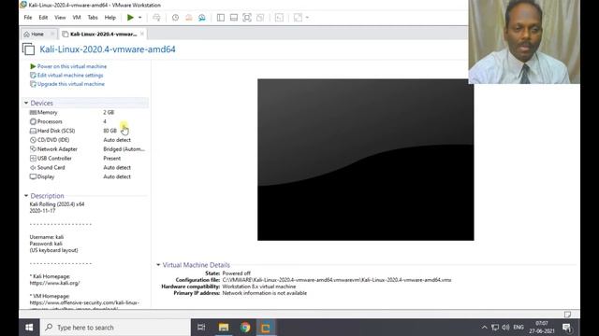Screen dimensions: 599x336
Task: Select the CD/DVD (IDE) device row
Action: pyautogui.click(x=88, y=140)
